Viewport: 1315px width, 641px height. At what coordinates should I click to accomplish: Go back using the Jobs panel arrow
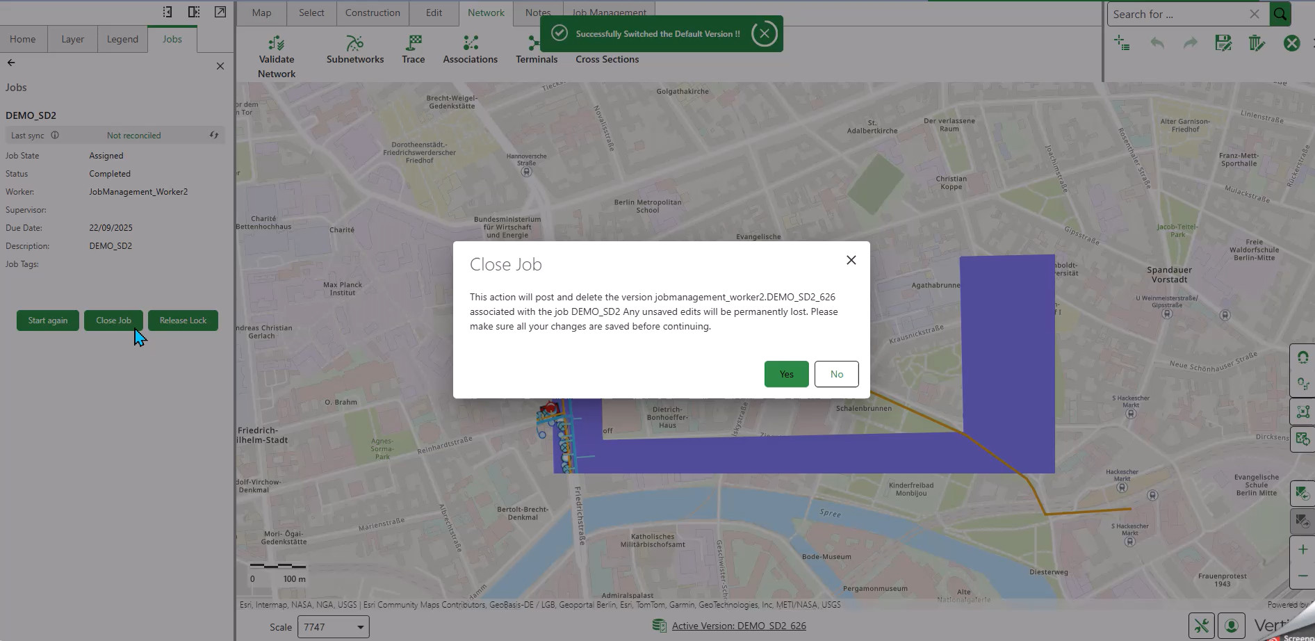coord(11,63)
